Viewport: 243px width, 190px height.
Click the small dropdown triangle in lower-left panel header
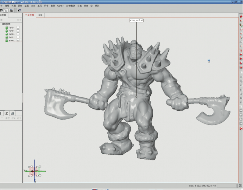[x=2, y=118]
